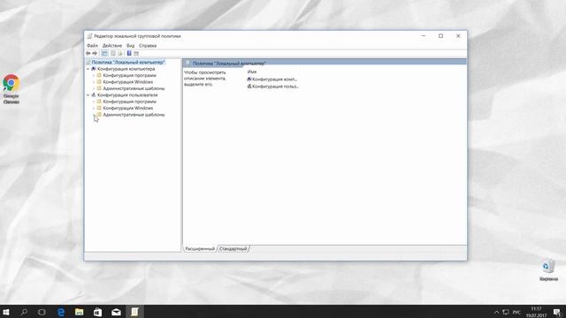
Task: Open Properties from the toolbar icon
Action: click(113, 53)
